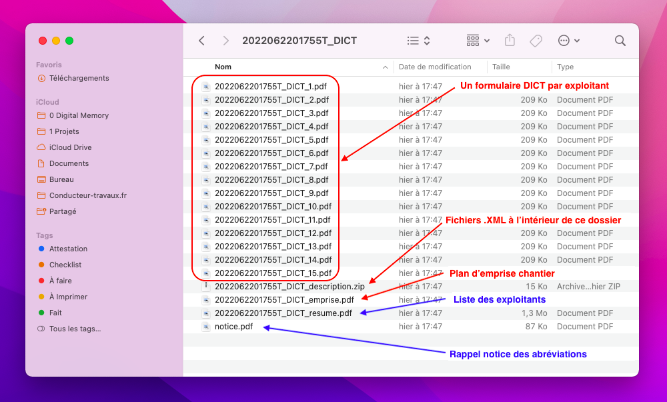Click PDF icon of 2022062201755T_DICT_10.pdf
Screen dimensions: 667x402
coord(206,207)
